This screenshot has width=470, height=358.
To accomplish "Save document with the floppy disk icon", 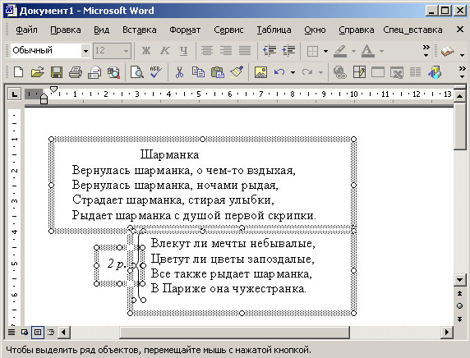I will [x=57, y=72].
